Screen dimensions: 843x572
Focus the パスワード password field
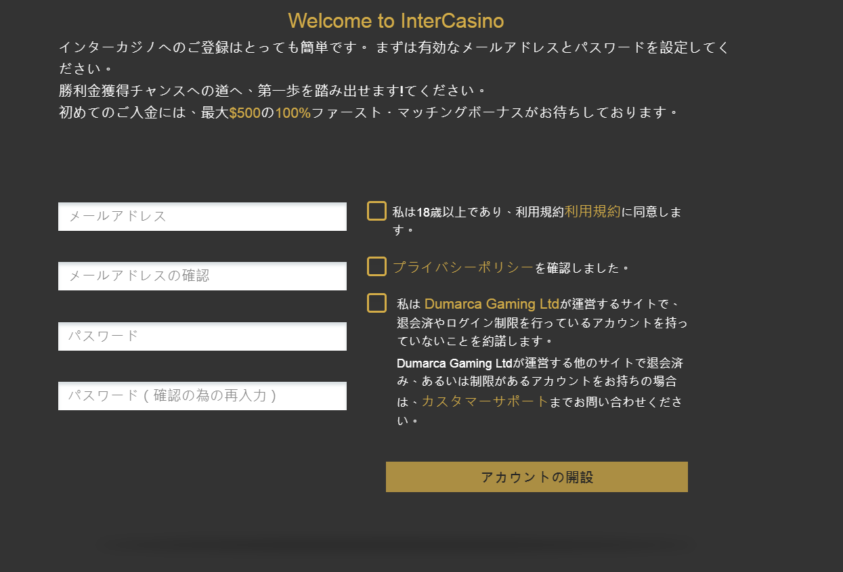coord(202,336)
